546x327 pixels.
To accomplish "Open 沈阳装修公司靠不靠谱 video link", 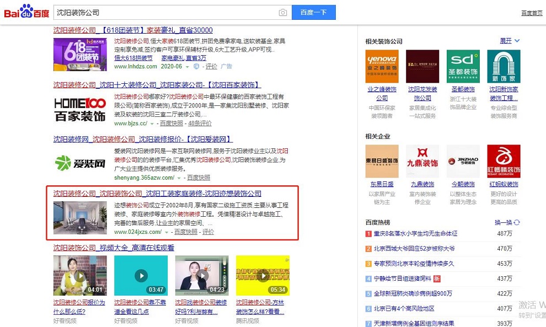I will [140, 307].
